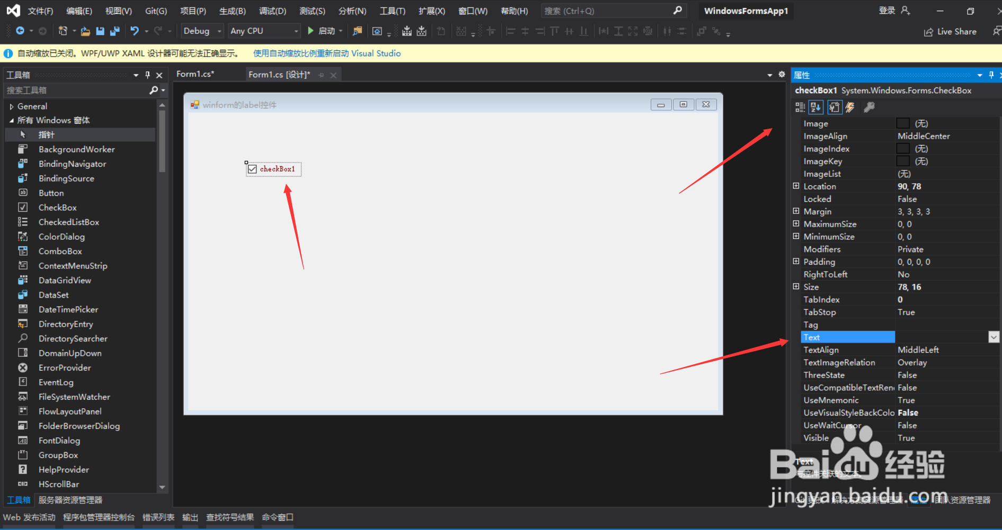The width and height of the screenshot is (1002, 530).
Task: Expand the Margin property
Action: click(796, 211)
